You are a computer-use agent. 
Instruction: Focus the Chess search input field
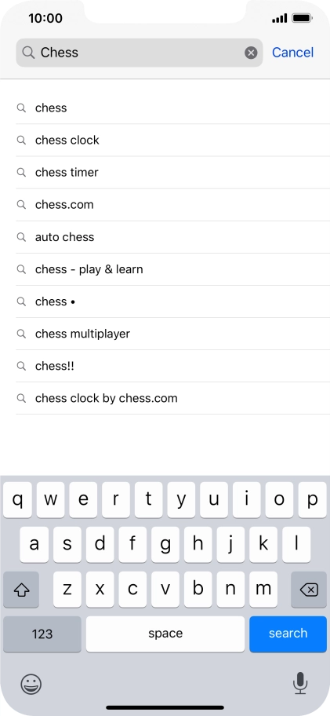pos(140,53)
